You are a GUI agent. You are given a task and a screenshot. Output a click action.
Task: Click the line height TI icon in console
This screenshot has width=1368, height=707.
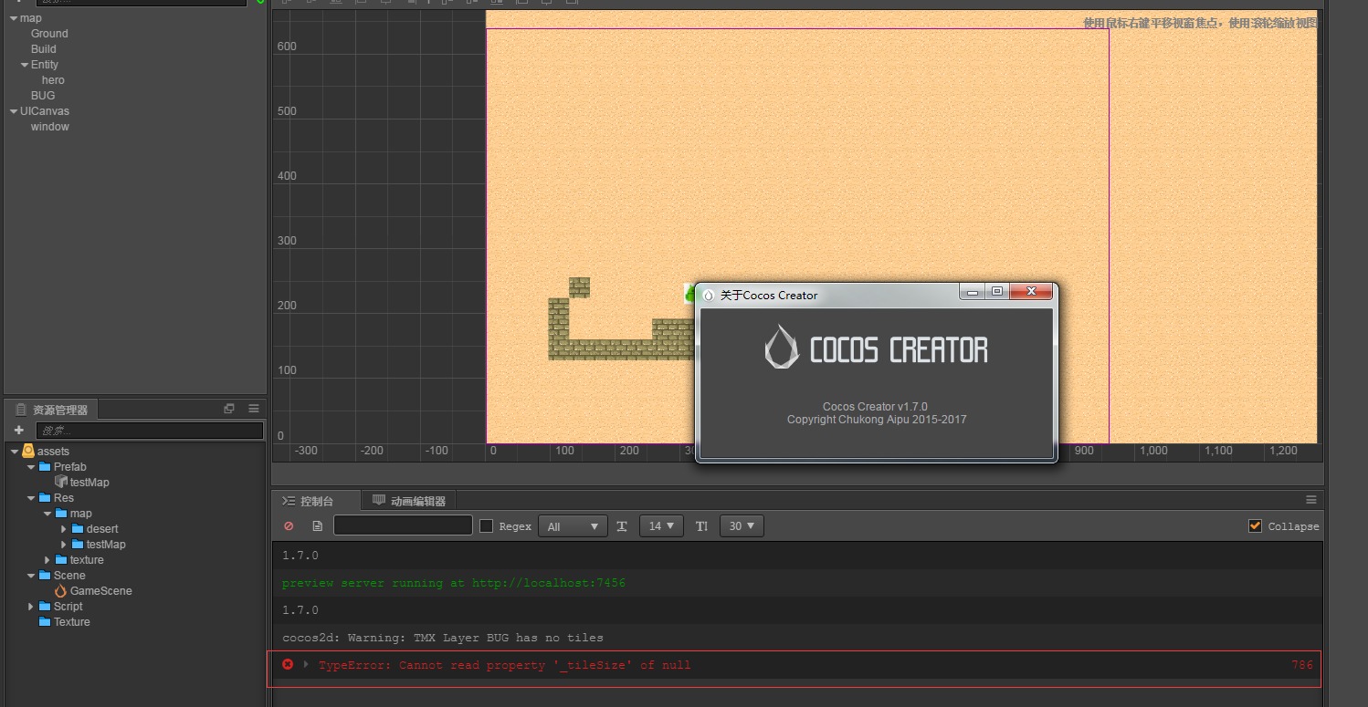[701, 526]
